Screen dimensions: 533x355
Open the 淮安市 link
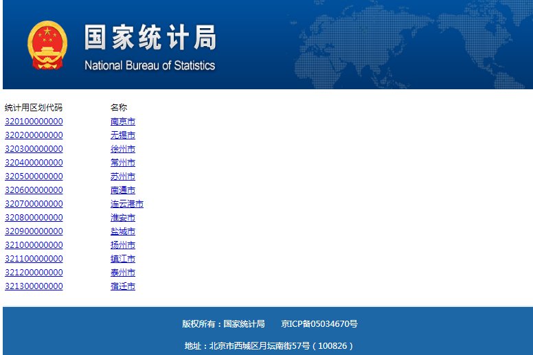pos(123,218)
